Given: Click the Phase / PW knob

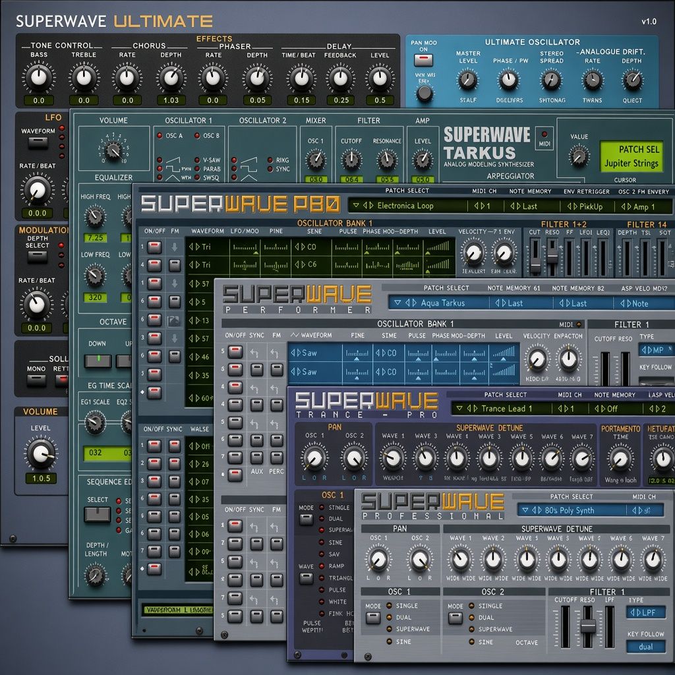Looking at the screenshot, I should (509, 80).
